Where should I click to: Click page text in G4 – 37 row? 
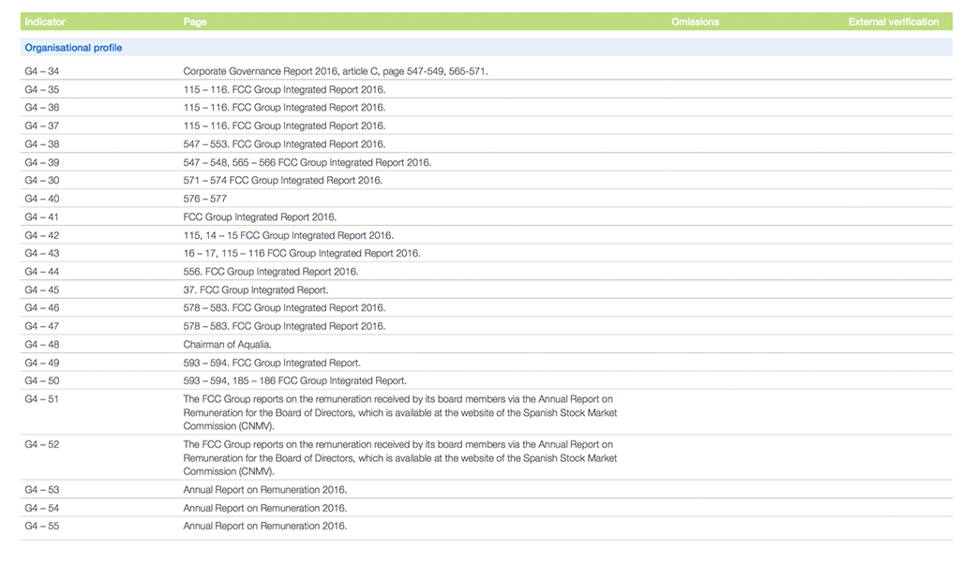point(284,126)
